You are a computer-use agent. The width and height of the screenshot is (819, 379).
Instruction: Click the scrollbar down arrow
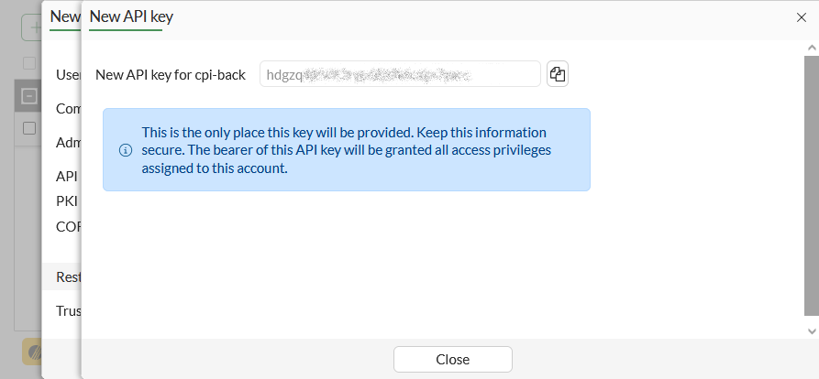coord(811,330)
